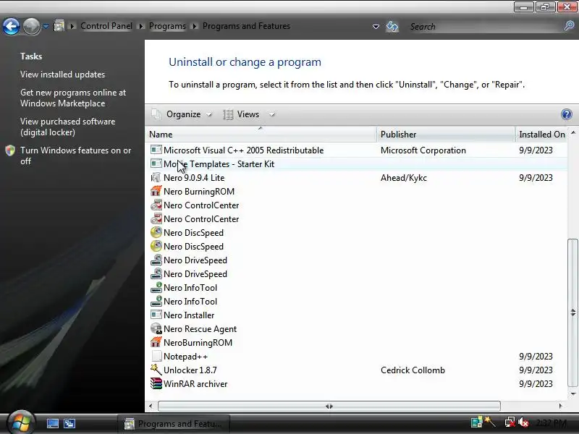Viewport: 579px width, 434px height.
Task: Select WinRAR archiver icon
Action: tap(156, 383)
